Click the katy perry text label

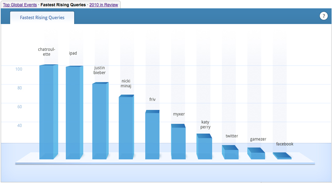click(206, 124)
